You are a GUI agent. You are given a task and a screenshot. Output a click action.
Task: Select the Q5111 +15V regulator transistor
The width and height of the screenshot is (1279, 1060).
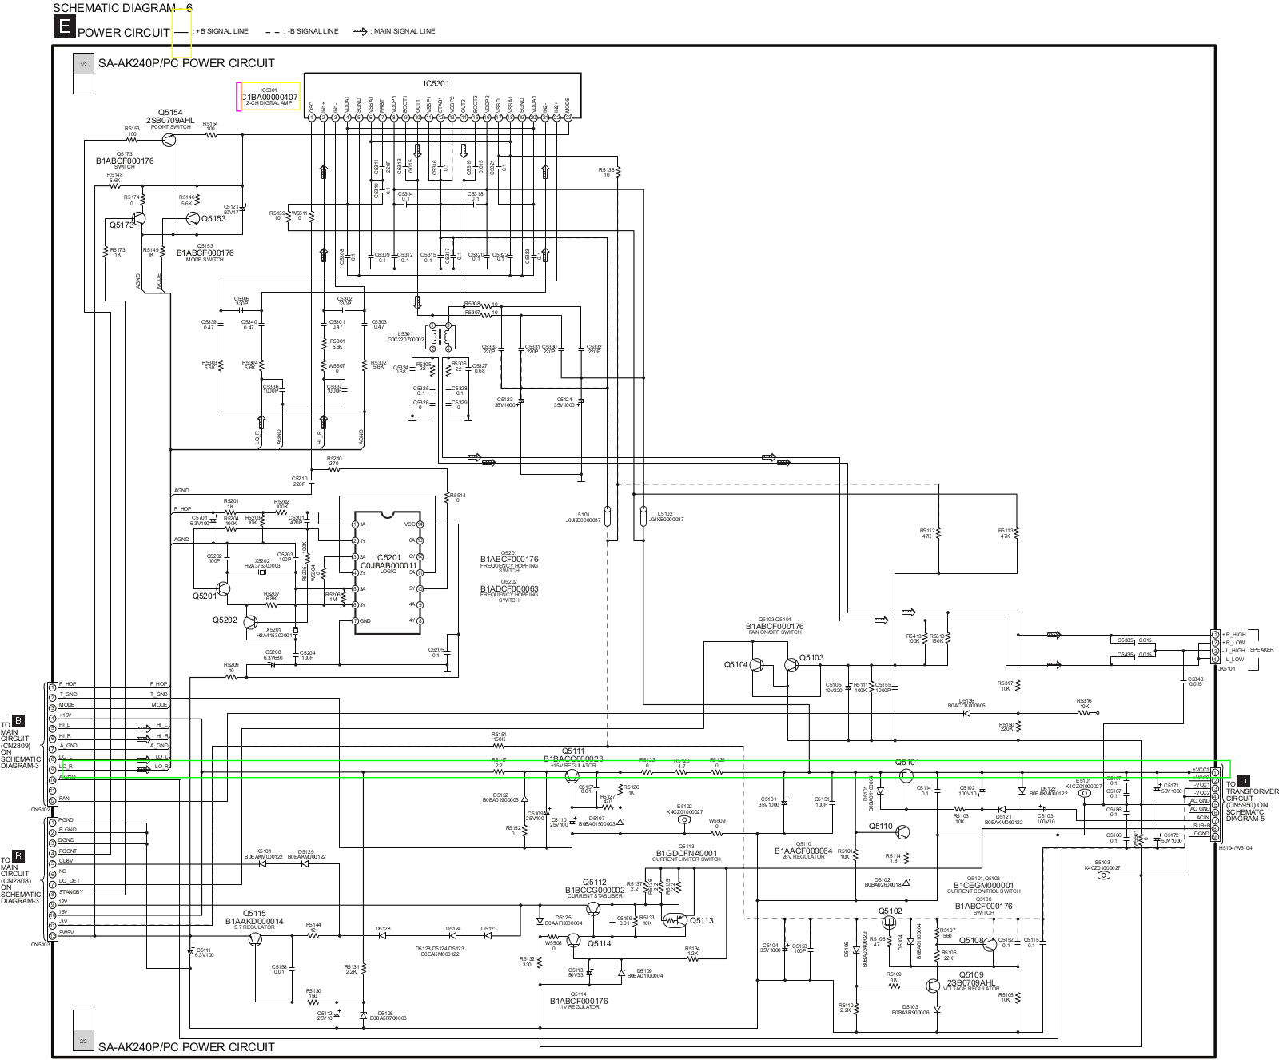tap(572, 777)
